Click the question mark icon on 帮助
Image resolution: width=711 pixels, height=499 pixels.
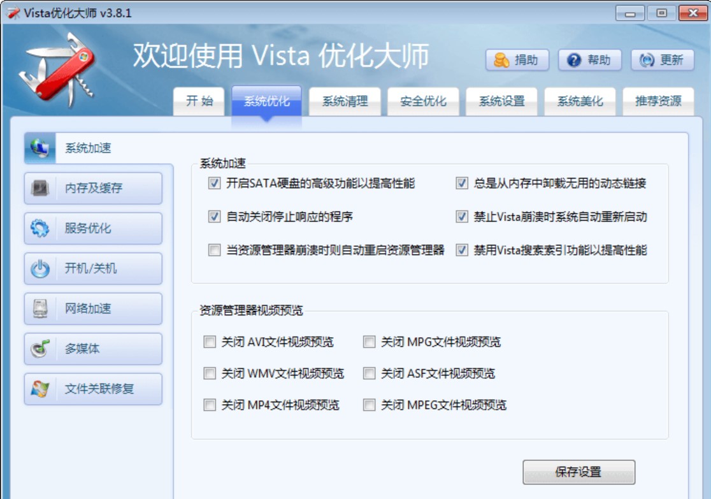click(x=574, y=60)
